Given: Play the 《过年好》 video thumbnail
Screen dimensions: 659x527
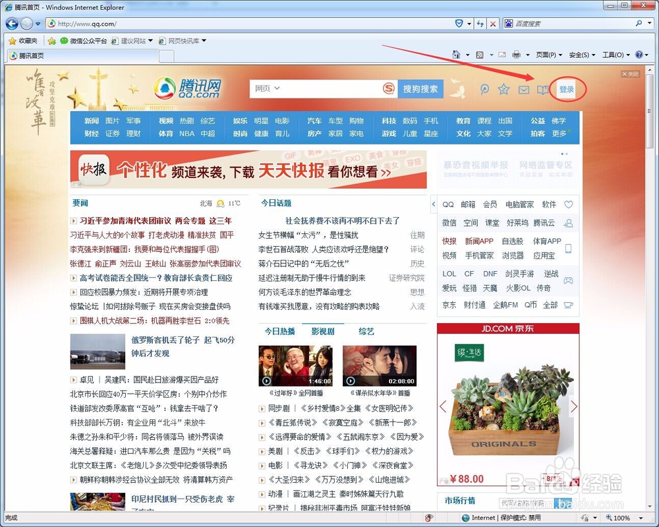Looking at the screenshot, I should tap(295, 366).
